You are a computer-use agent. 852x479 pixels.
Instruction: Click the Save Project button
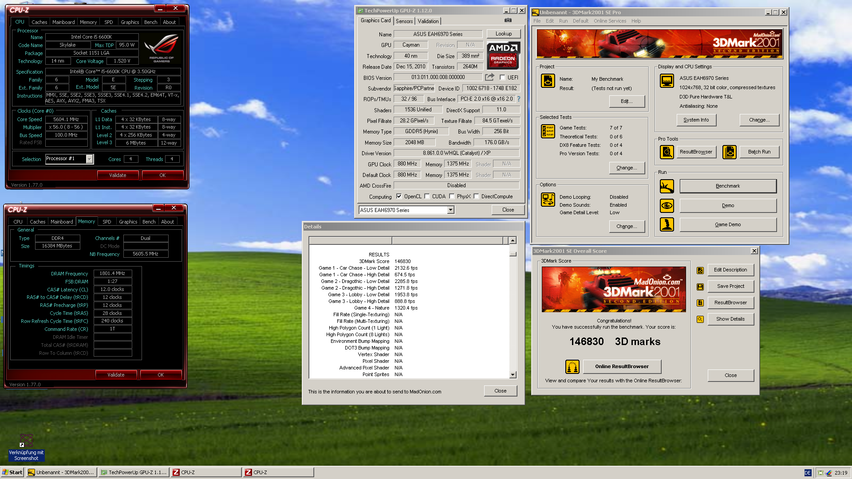click(730, 287)
